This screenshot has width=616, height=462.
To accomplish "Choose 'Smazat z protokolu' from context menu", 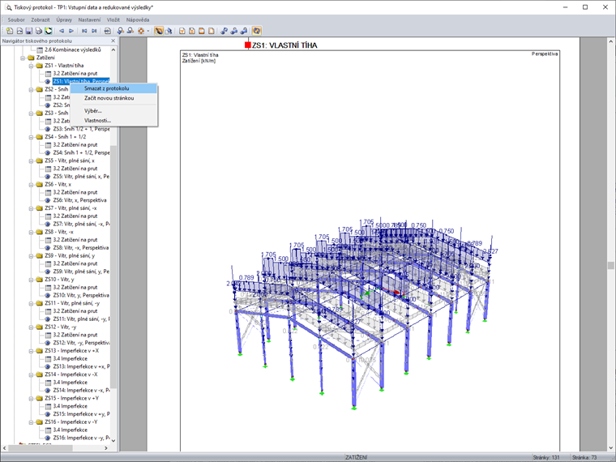I will (106, 88).
